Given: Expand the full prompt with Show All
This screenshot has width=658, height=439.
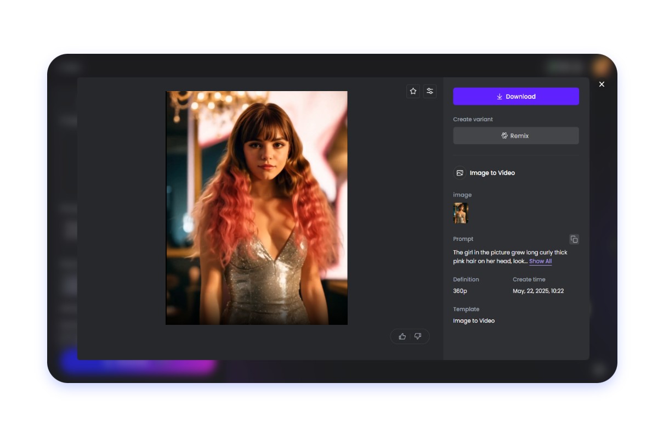Looking at the screenshot, I should pos(540,261).
